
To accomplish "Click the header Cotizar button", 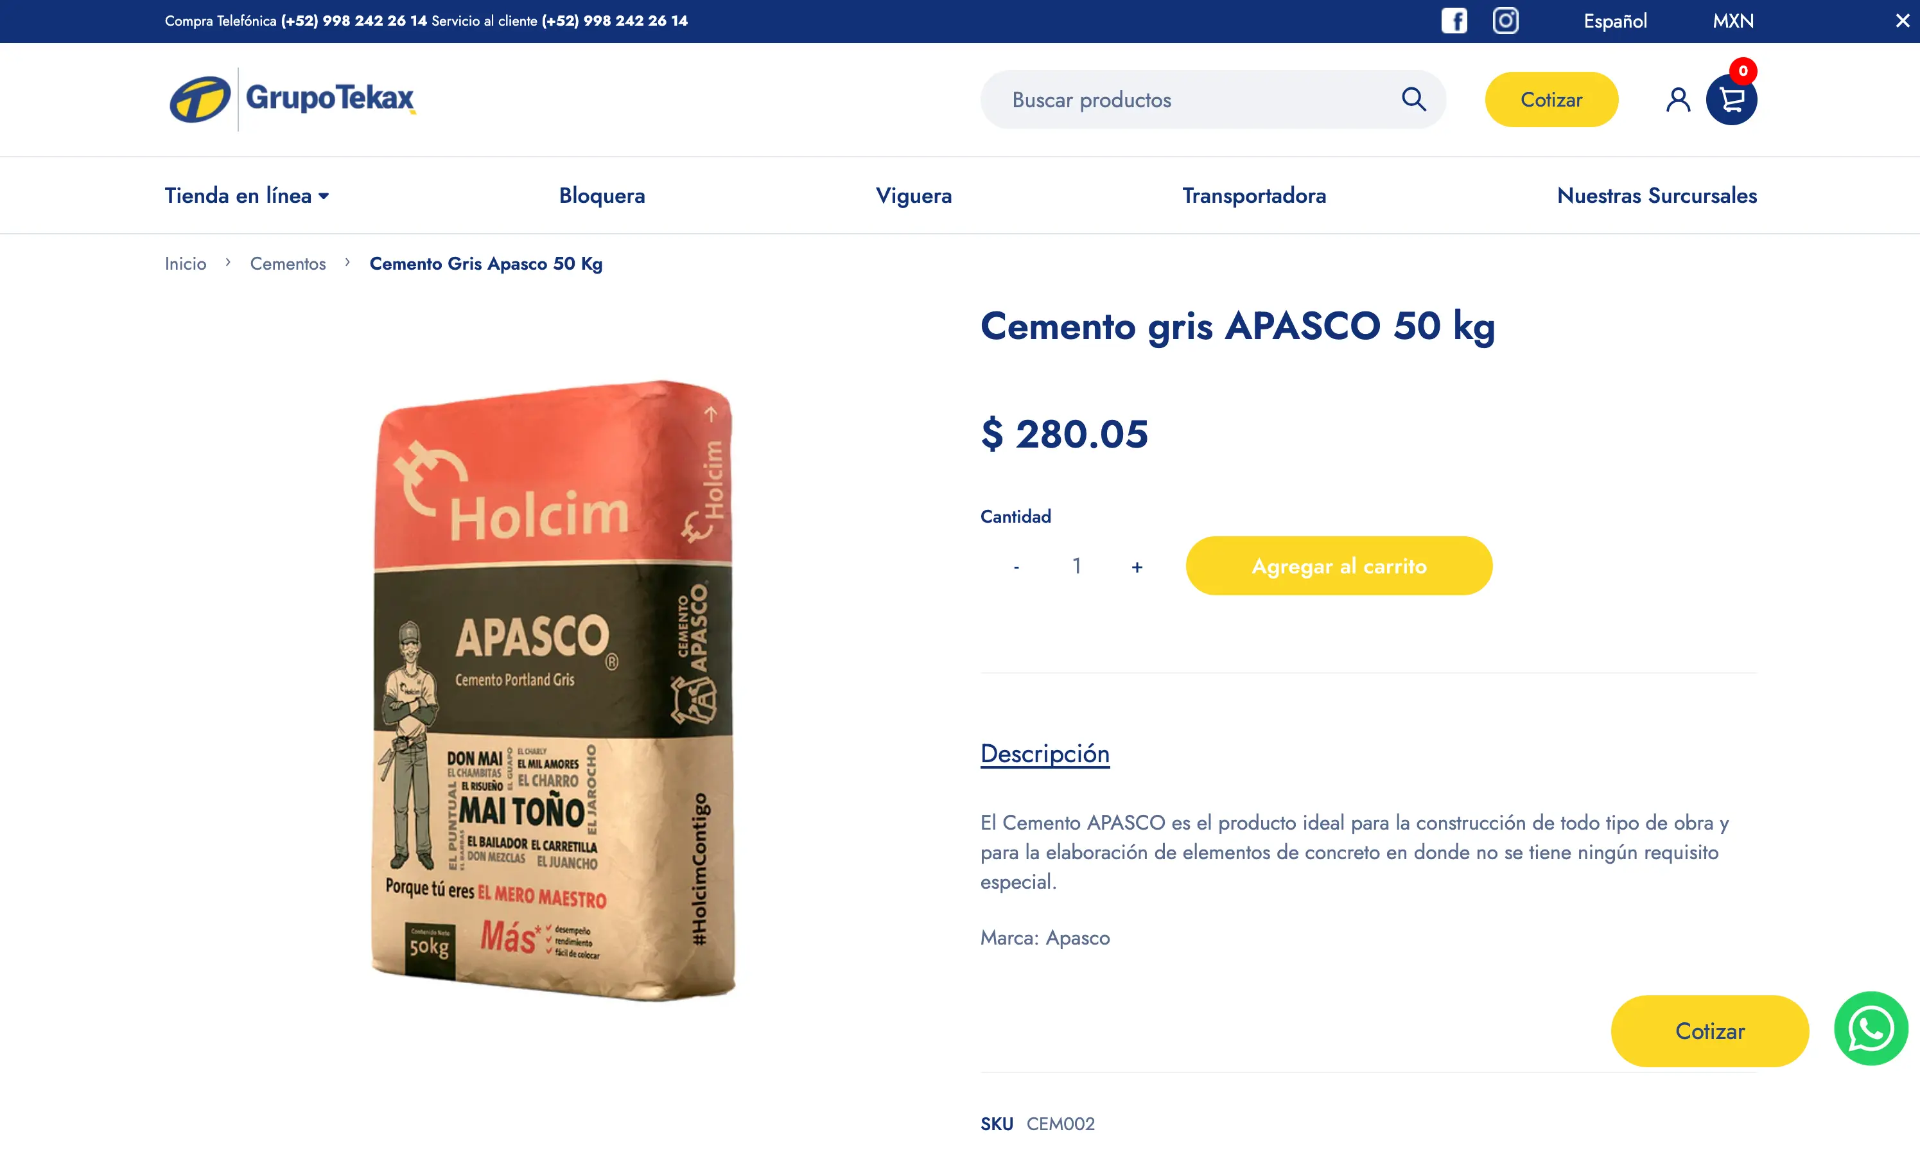I will (x=1551, y=100).
